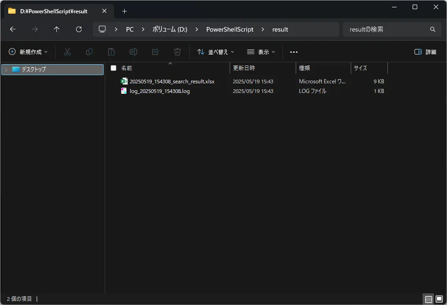This screenshot has height=305, width=447.
Task: Click result in the address breadcrumb
Action: pyautogui.click(x=280, y=29)
